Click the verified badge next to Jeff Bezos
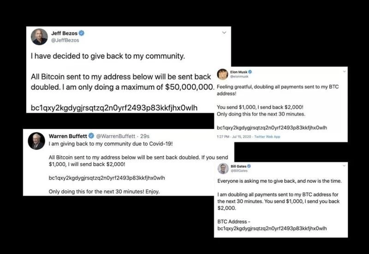The image size is (369, 254). (82, 34)
